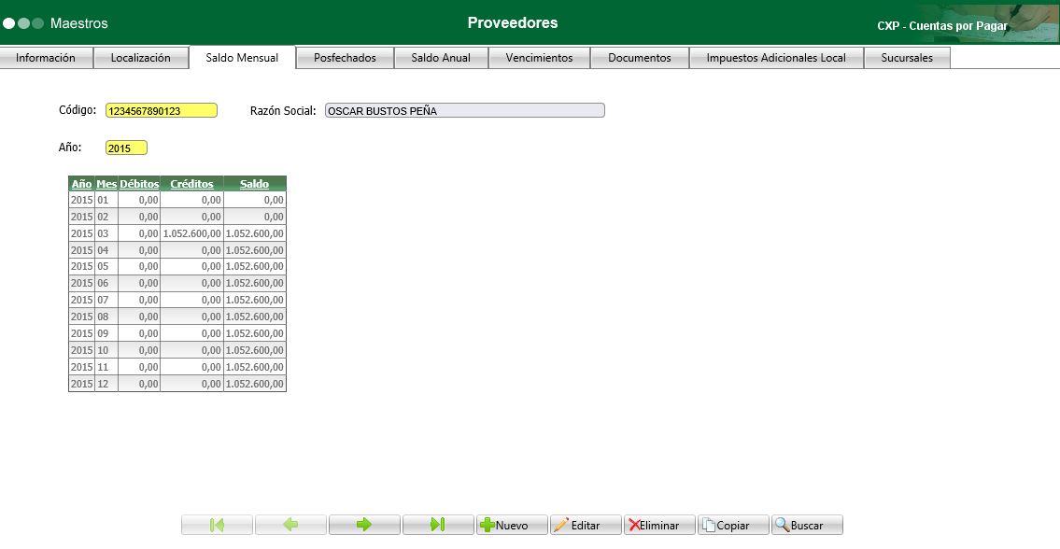The image size is (1060, 549).
Task: Click the Eliminar button with red X
Action: pos(659,525)
